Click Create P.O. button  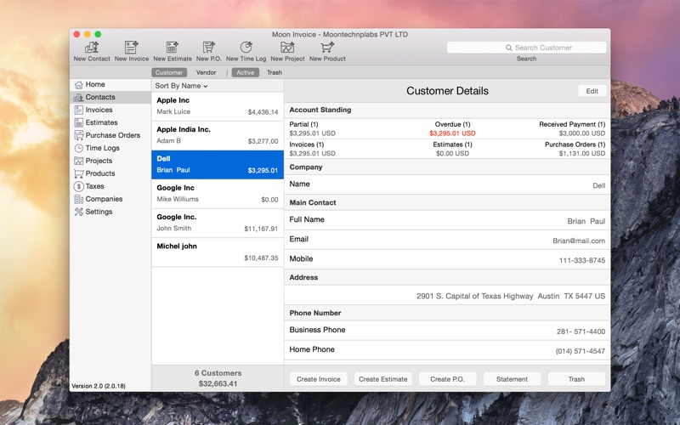pos(447,379)
